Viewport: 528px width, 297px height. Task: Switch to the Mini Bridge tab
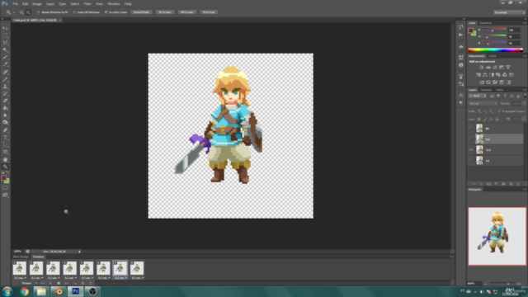(21, 257)
